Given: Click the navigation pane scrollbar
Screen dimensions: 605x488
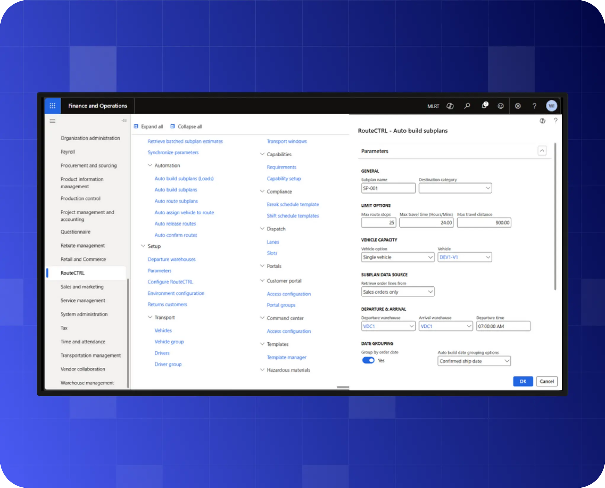Looking at the screenshot, I should (x=128, y=333).
